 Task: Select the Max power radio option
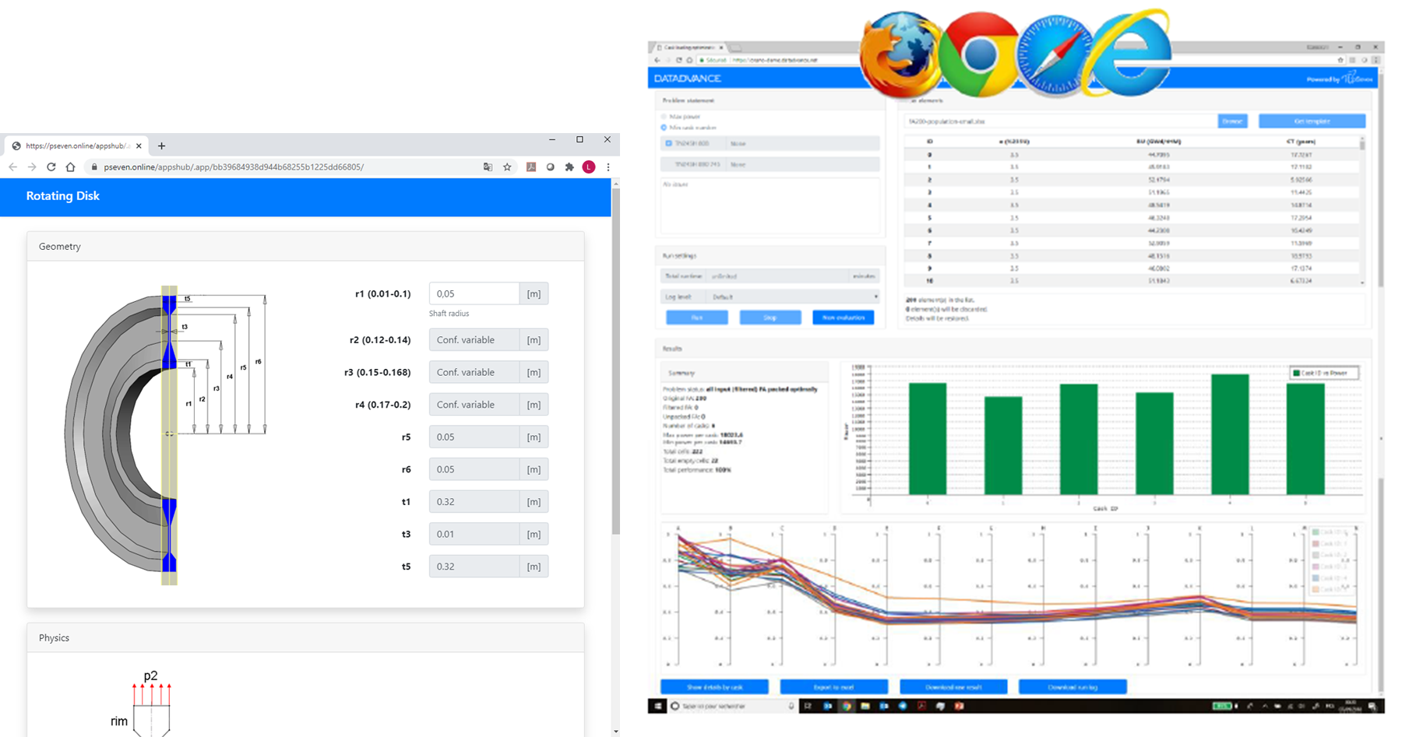(664, 117)
